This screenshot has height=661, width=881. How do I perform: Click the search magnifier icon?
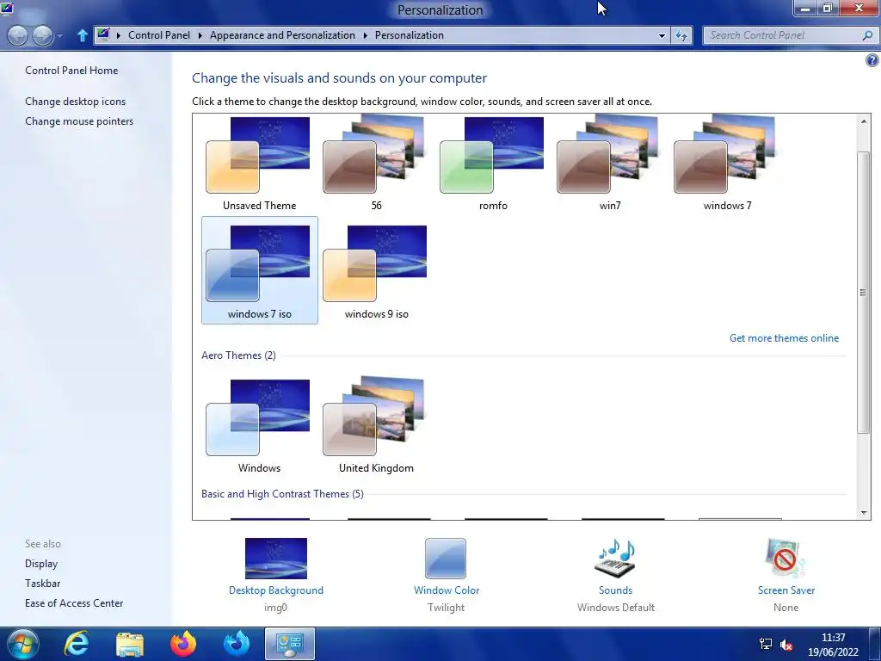[x=867, y=34]
